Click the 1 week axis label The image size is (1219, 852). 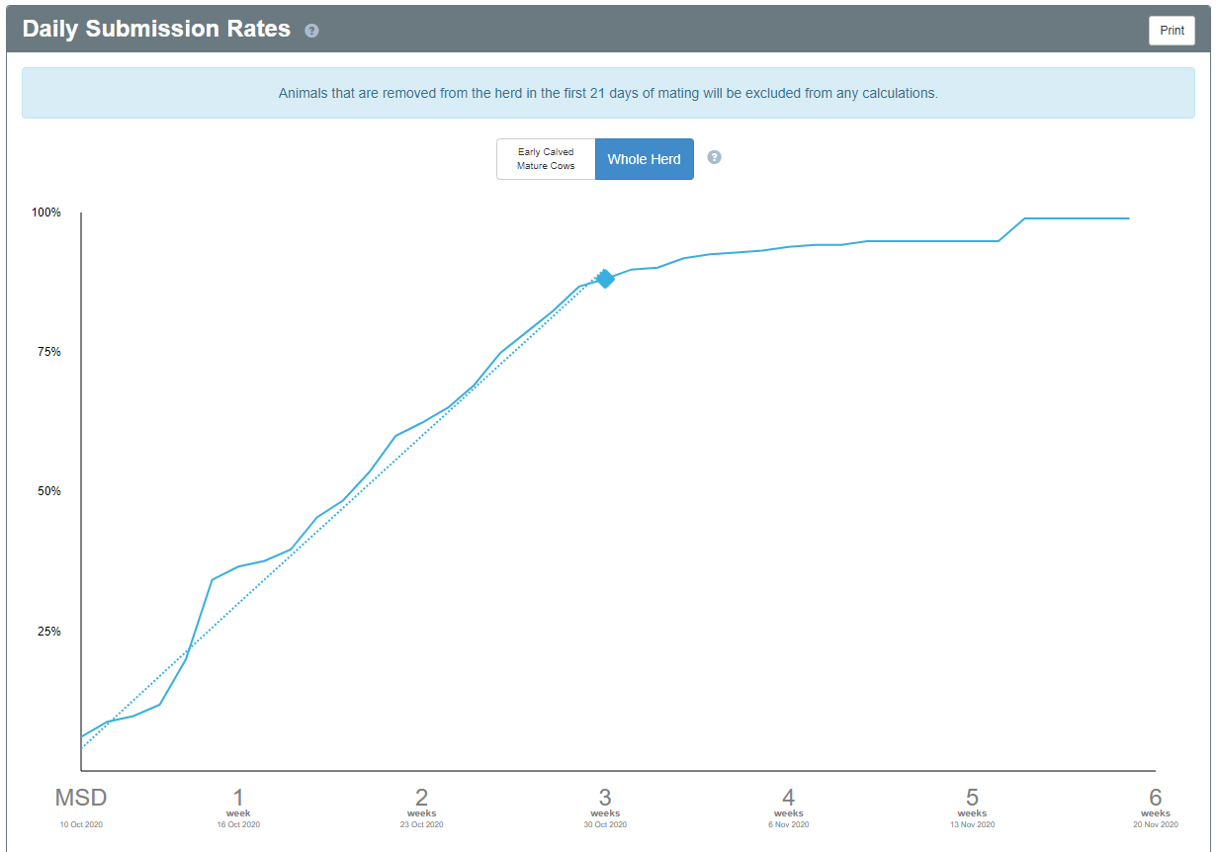(238, 803)
